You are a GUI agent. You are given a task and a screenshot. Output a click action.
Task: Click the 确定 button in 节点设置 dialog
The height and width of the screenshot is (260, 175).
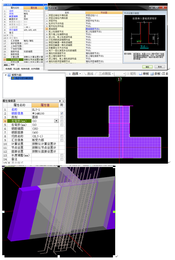[147, 67]
